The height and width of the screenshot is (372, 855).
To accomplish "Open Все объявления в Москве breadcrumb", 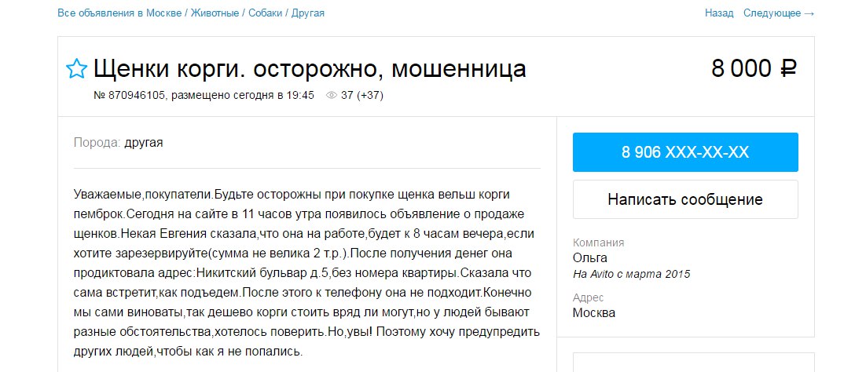I will click(x=119, y=13).
